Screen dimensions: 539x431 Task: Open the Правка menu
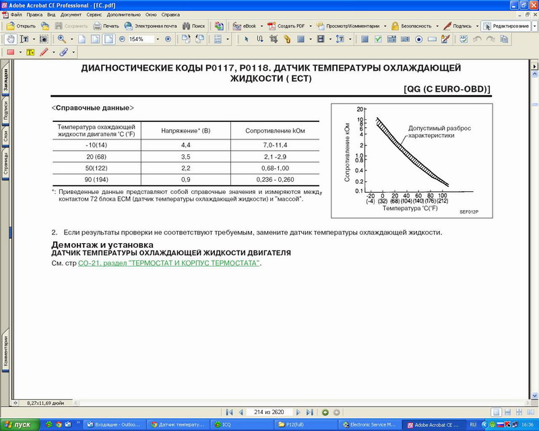pos(34,15)
